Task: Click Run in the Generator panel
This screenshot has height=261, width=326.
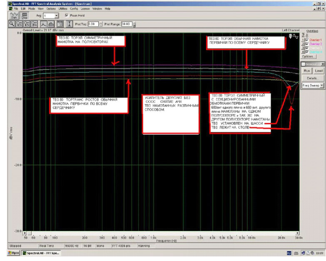Action: pyautogui.click(x=307, y=71)
